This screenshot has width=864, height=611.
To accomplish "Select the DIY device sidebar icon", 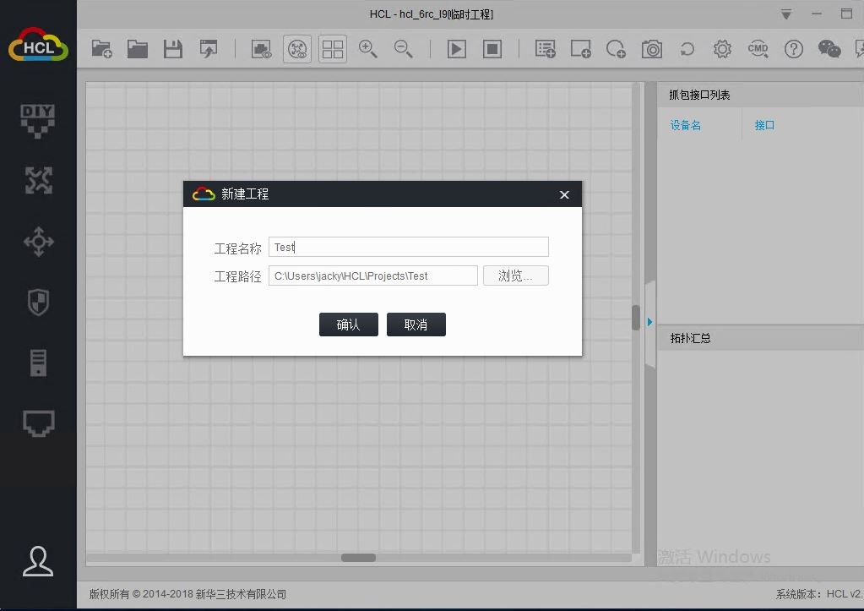I will [x=38, y=120].
